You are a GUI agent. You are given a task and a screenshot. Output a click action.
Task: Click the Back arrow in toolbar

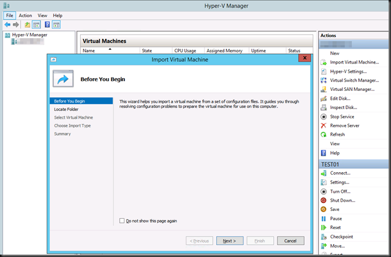click(x=7, y=25)
